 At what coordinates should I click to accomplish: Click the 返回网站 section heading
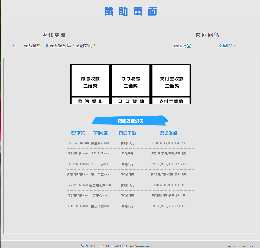(x=207, y=35)
